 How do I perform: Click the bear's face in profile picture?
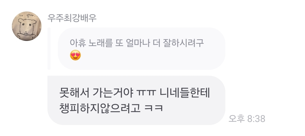(x=27, y=27)
